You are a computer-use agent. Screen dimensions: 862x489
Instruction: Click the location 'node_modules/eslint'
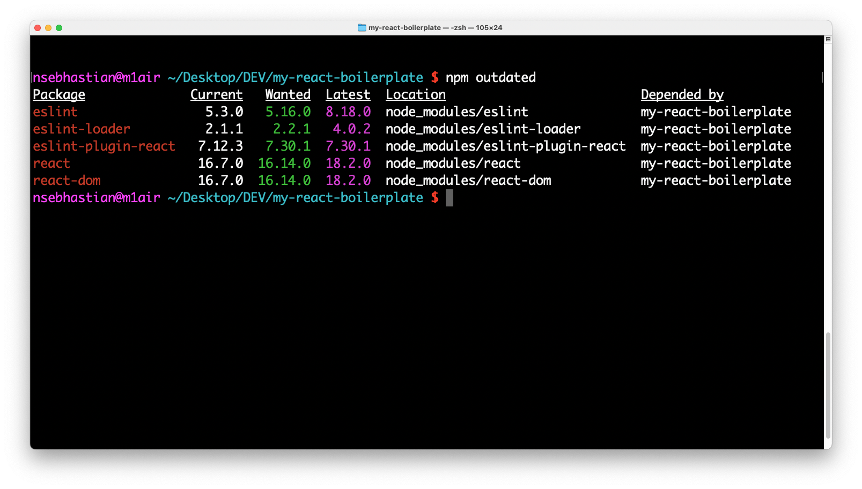(x=457, y=112)
